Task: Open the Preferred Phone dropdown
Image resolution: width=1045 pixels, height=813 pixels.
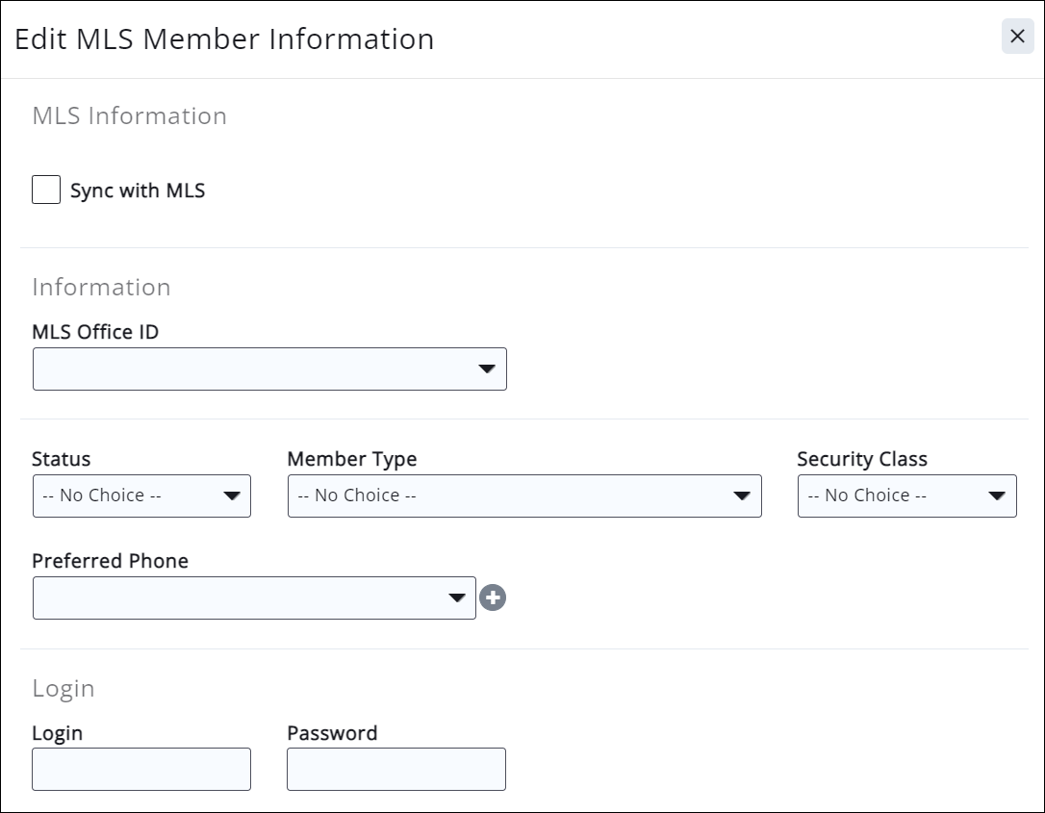Action: coord(241,598)
